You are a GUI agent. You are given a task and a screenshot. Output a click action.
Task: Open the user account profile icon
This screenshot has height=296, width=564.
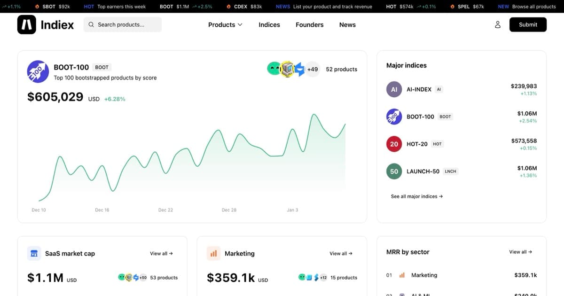[498, 24]
